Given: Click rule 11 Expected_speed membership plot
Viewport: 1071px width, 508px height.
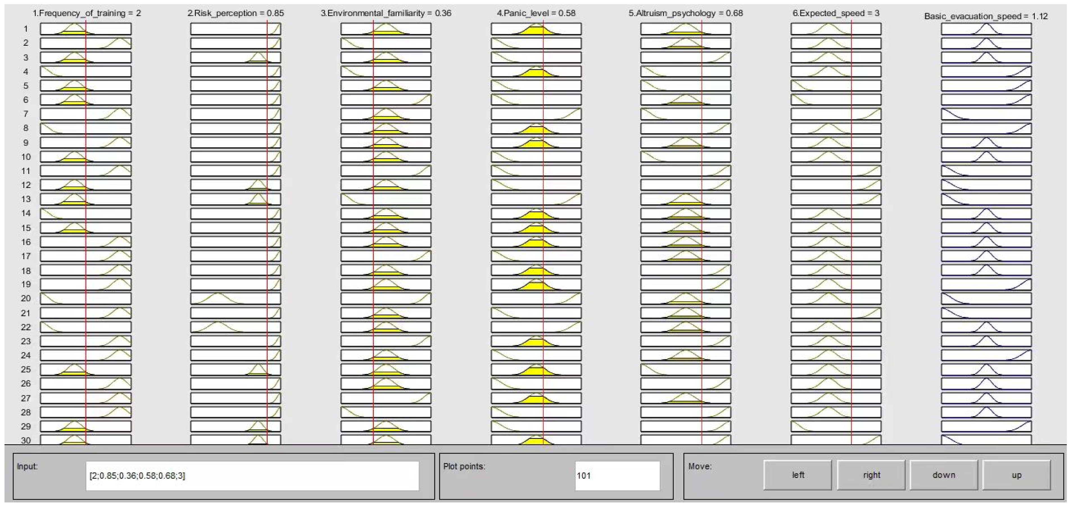Looking at the screenshot, I should click(x=836, y=171).
